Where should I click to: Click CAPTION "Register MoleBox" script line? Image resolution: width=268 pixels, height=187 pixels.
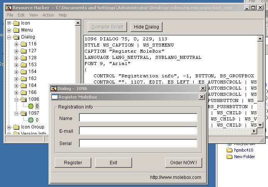click(x=124, y=51)
